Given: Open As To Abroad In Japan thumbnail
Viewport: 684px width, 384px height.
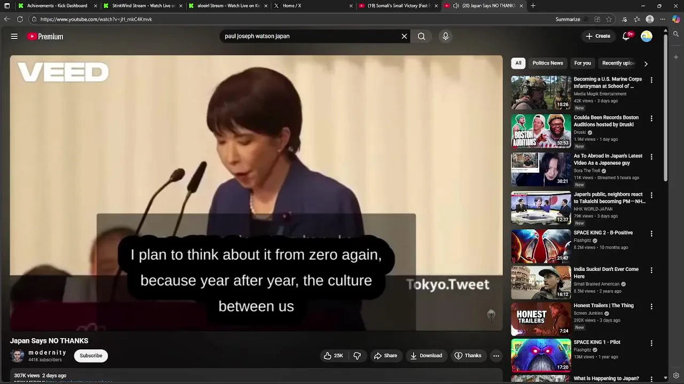Looking at the screenshot, I should pos(541,170).
